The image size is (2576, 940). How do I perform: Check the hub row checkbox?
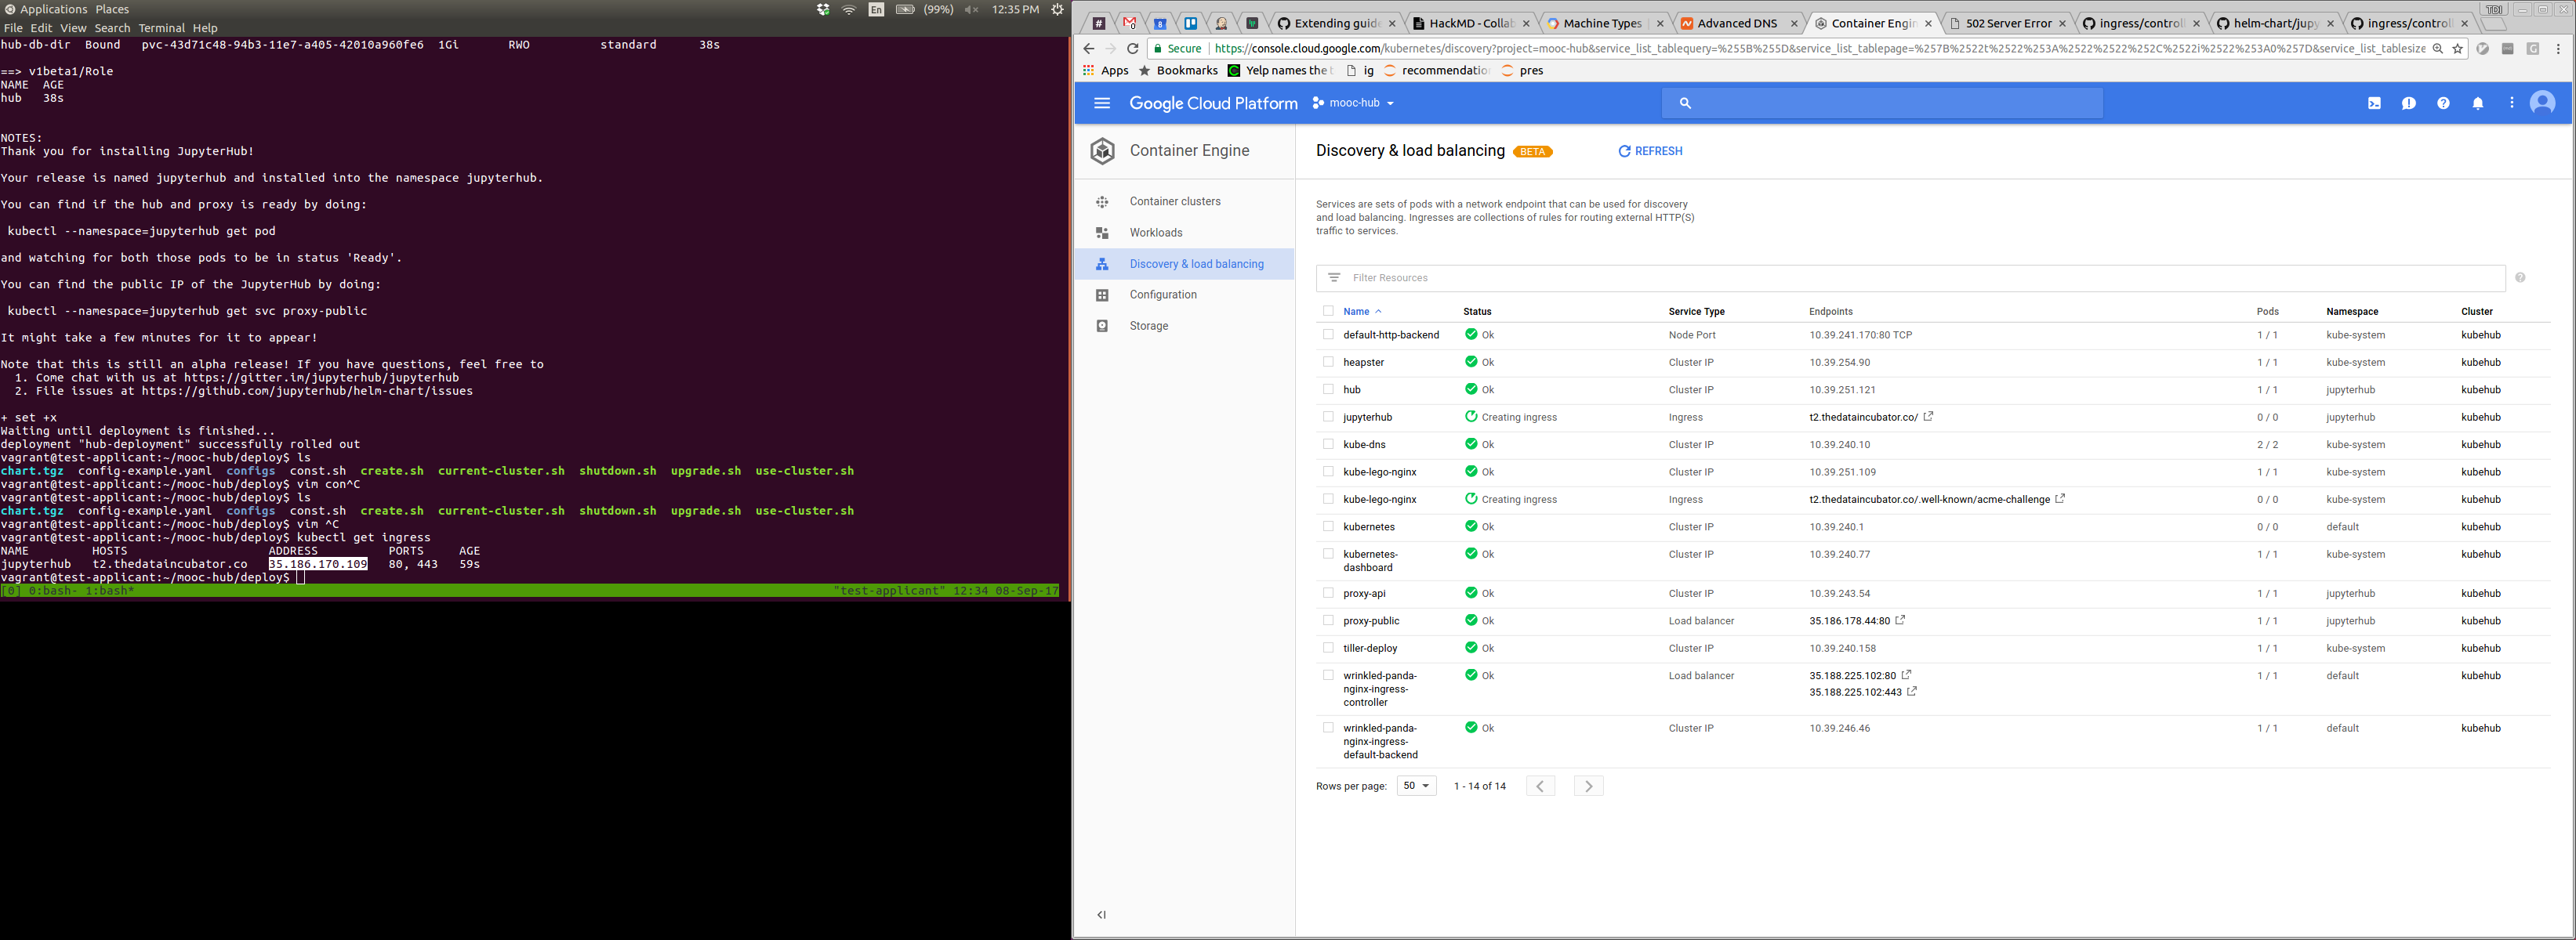coord(1328,389)
